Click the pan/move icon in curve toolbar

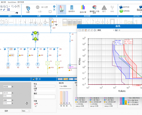pos(95,30)
